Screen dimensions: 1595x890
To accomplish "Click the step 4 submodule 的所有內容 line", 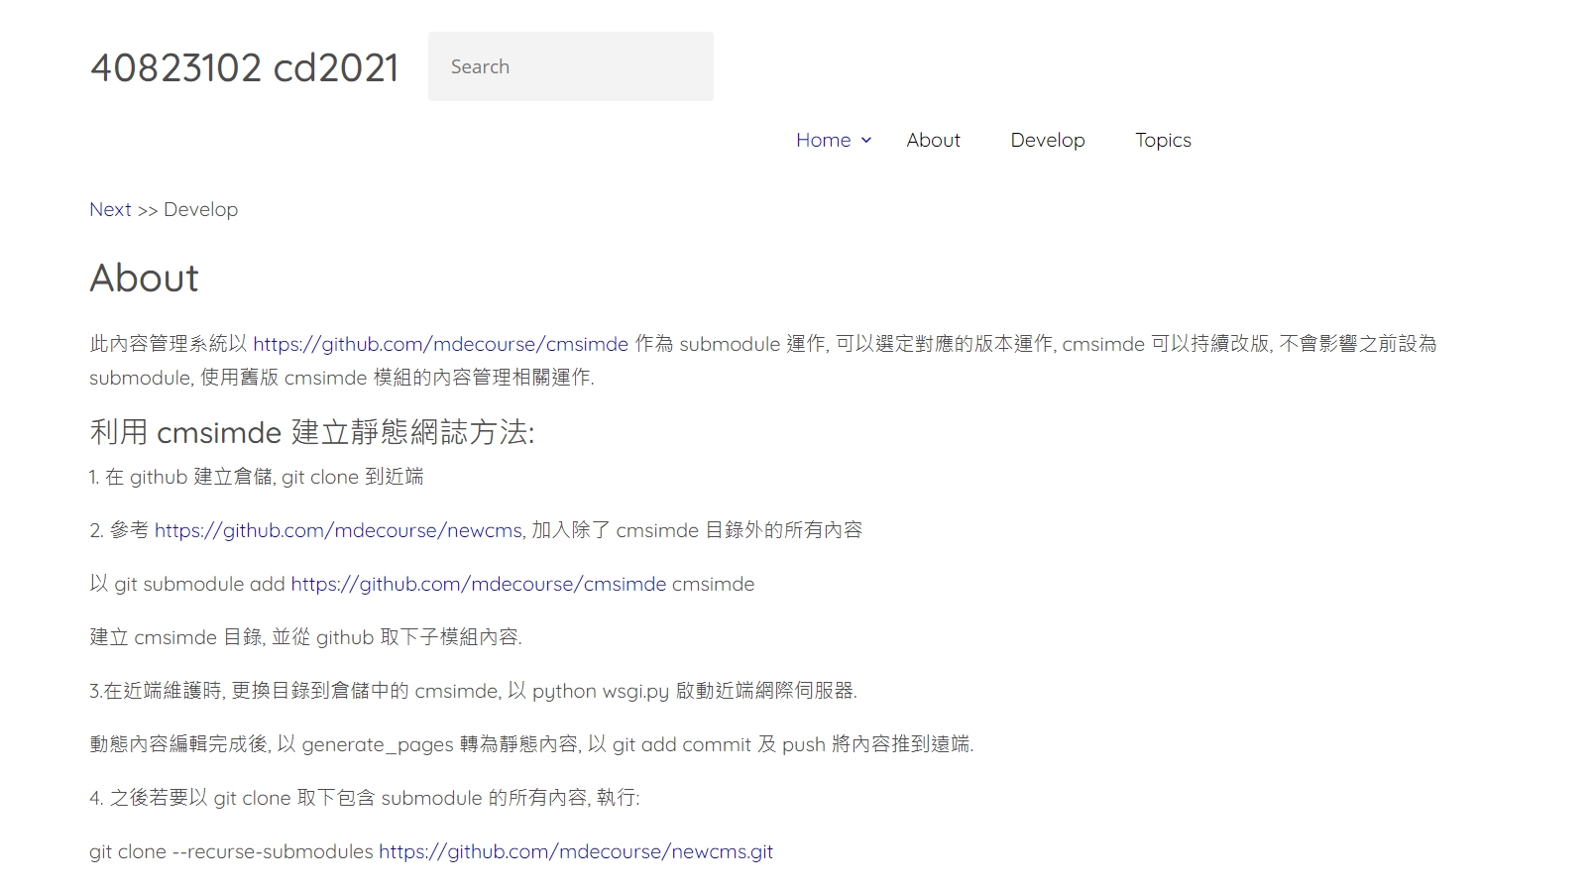I will 364,798.
